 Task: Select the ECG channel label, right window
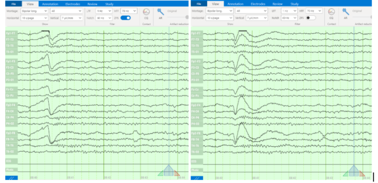point(197,161)
